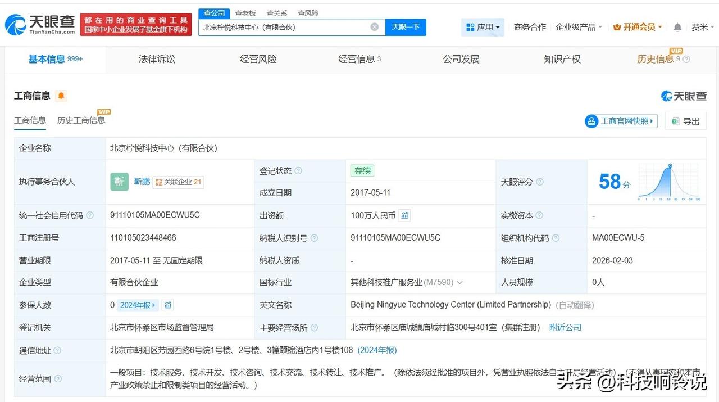
Task: Click the notification bell in top navigation
Action: (677, 26)
